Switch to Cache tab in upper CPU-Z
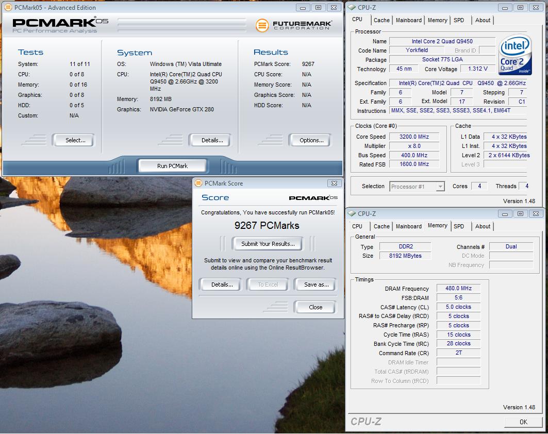The image size is (548, 434). pos(381,20)
